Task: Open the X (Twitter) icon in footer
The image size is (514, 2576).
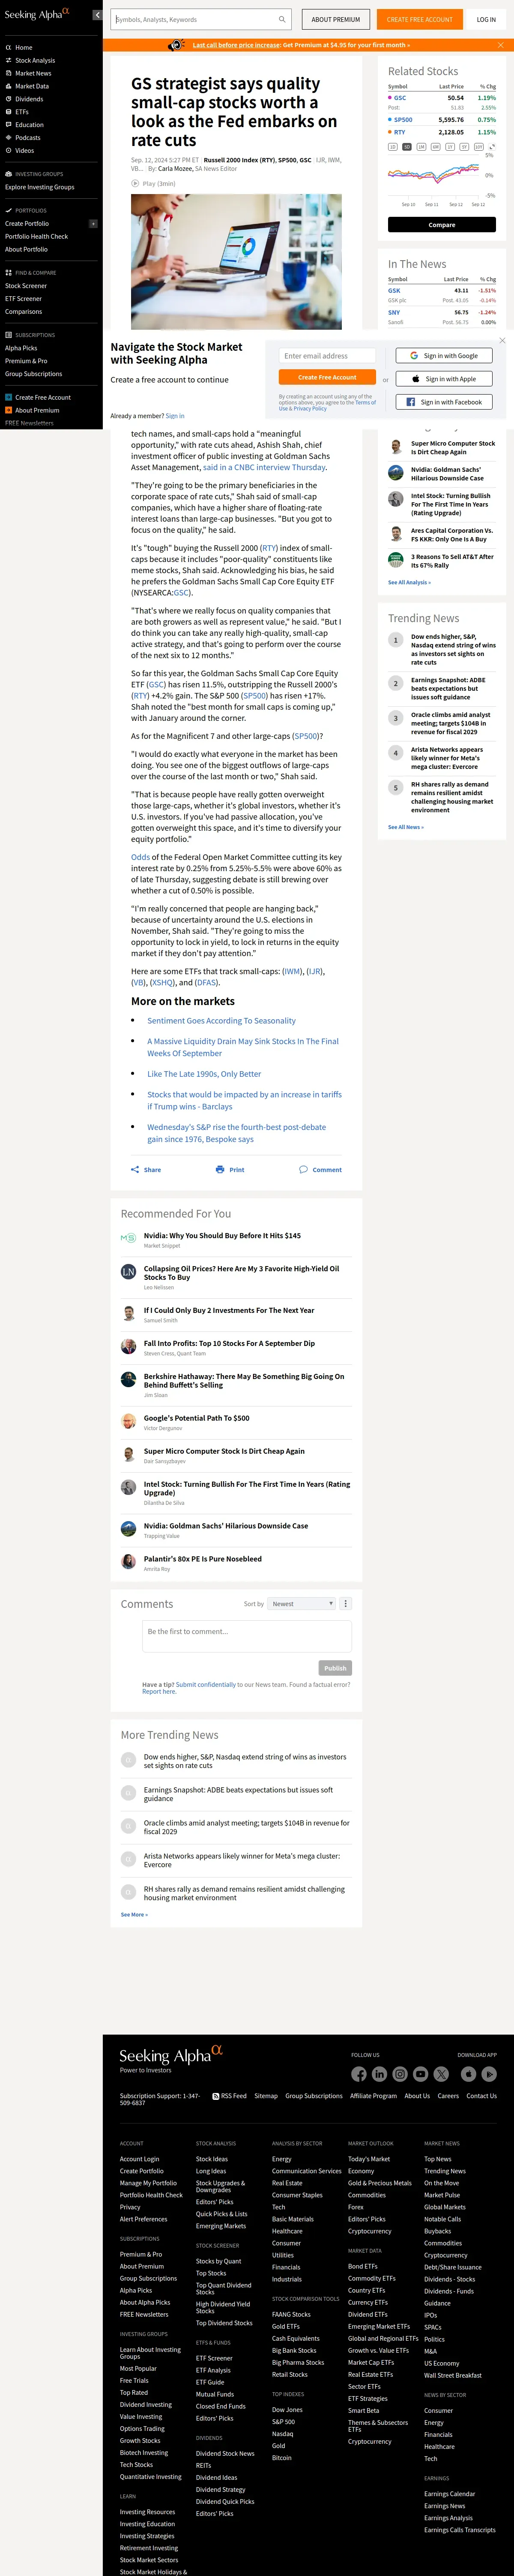Action: (x=441, y=2074)
